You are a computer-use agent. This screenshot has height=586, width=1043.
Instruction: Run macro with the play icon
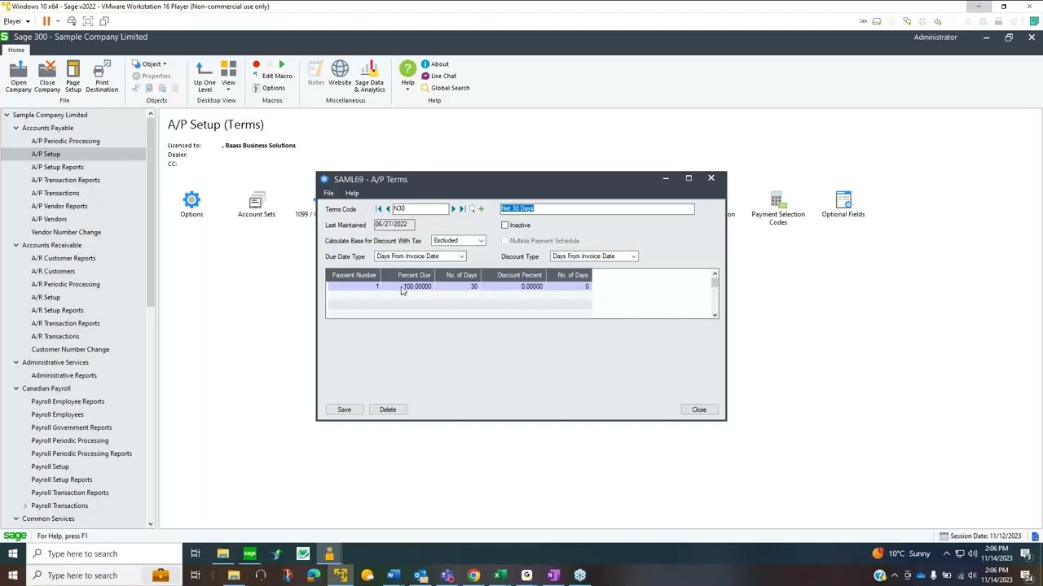(x=282, y=64)
